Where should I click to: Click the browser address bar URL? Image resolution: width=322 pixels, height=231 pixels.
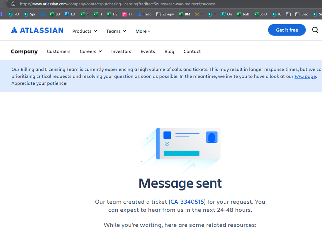(x=118, y=4)
